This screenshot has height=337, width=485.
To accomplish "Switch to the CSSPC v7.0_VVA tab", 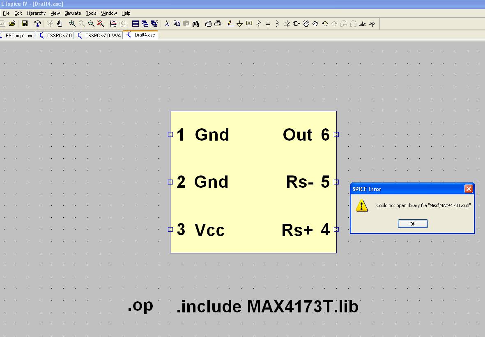I will click(99, 36).
